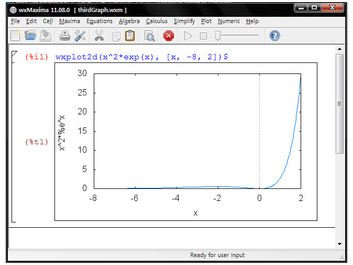The width and height of the screenshot is (353, 265).
Task: Open the Cell menu
Action: tap(48, 21)
